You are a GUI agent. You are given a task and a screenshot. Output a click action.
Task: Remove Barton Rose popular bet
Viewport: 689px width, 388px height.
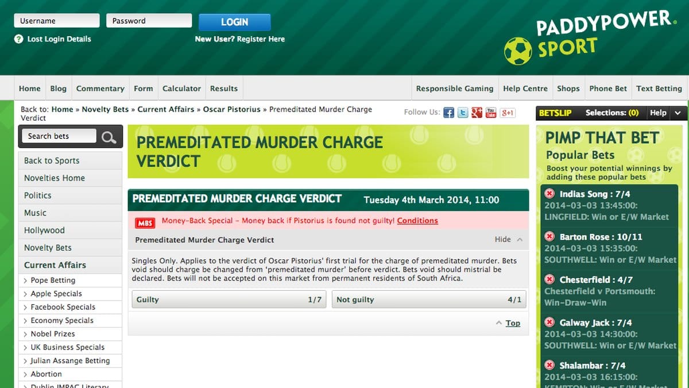(x=549, y=237)
